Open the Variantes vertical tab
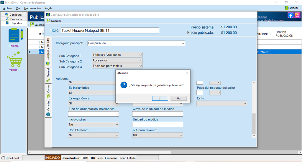 pyautogui.click(x=48, y=108)
